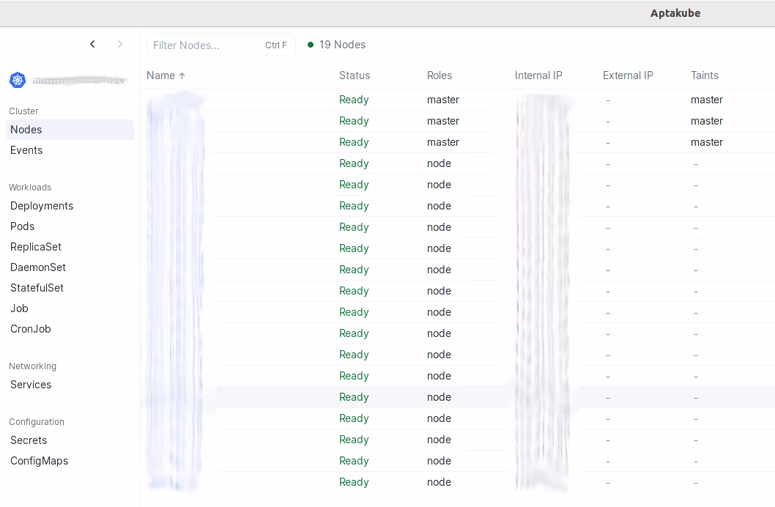775x507 pixels.
Task: Open Services under Networking
Action: [x=31, y=385]
